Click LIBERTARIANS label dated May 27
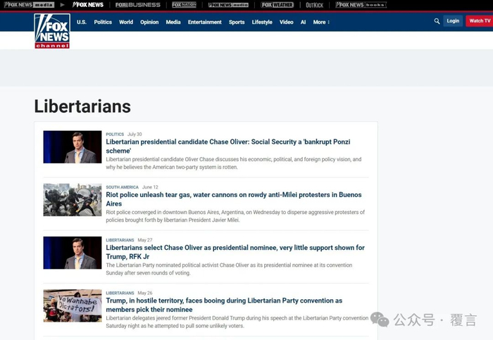The image size is (493, 340). pyautogui.click(x=120, y=240)
